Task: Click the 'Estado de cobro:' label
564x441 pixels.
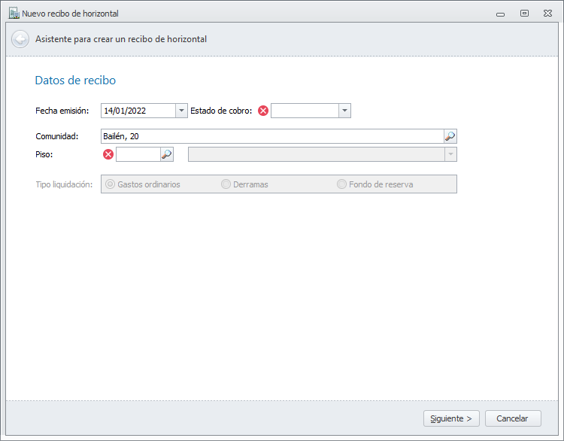Action: pyautogui.click(x=221, y=111)
